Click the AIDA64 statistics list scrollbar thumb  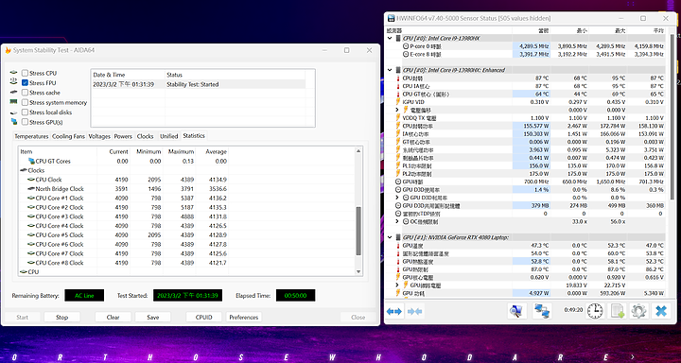(x=358, y=231)
